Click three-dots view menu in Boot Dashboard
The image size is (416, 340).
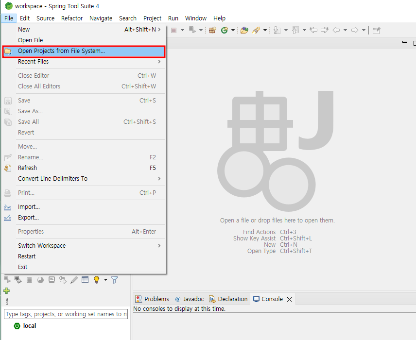[x=7, y=301]
